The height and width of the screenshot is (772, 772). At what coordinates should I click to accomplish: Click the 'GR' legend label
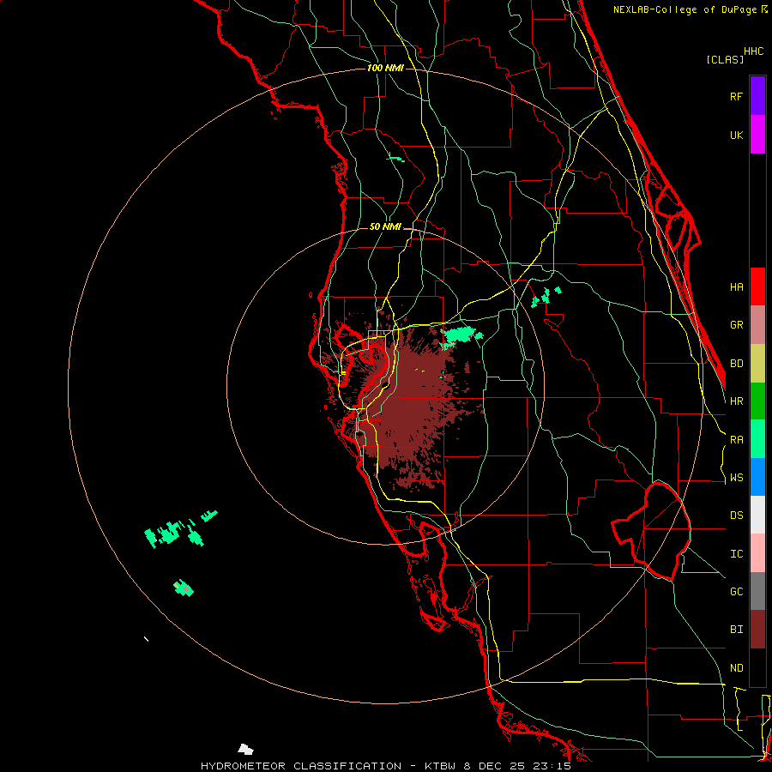[737, 325]
